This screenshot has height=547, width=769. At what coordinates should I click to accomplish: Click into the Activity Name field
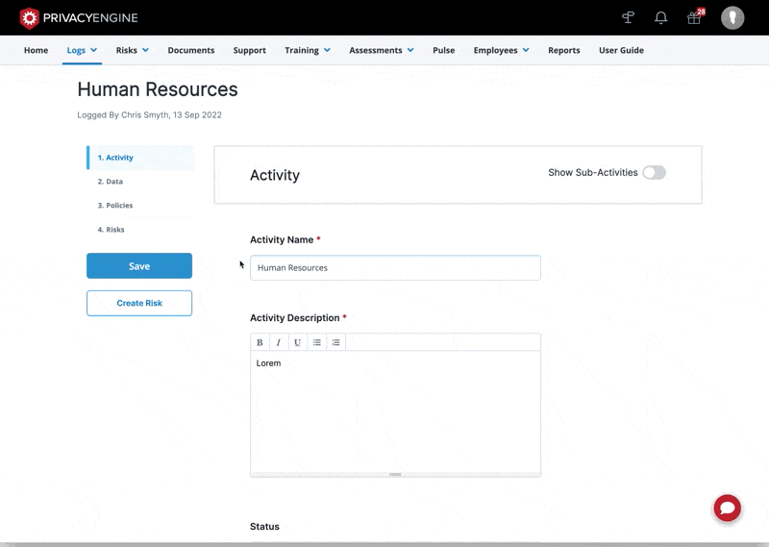395,268
